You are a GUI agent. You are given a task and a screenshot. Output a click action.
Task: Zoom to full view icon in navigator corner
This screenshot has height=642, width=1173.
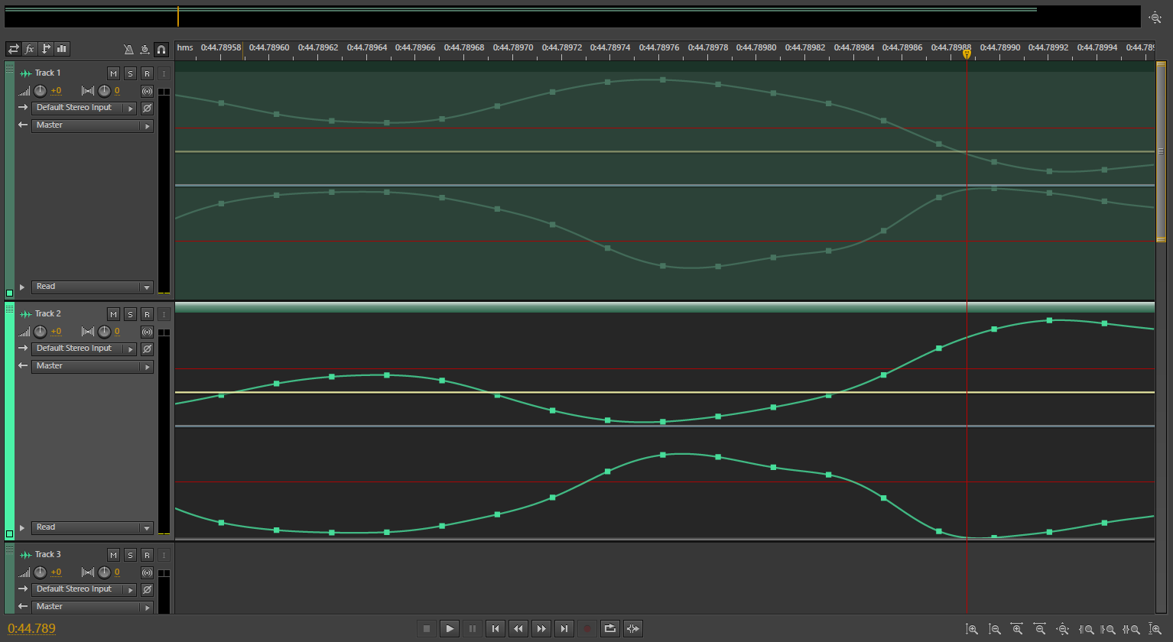(x=1155, y=17)
